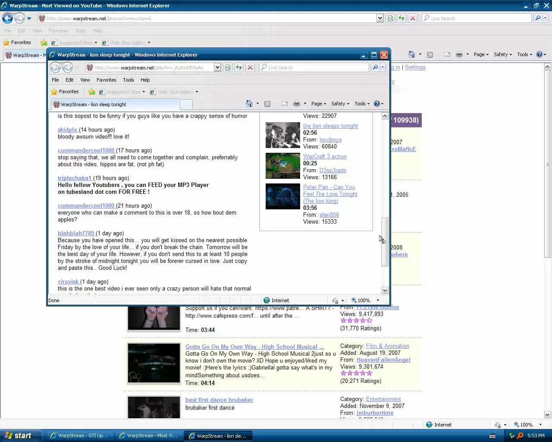This screenshot has height=442, width=552.
Task: Click the Live Search field in the front window
Action: [x=315, y=67]
